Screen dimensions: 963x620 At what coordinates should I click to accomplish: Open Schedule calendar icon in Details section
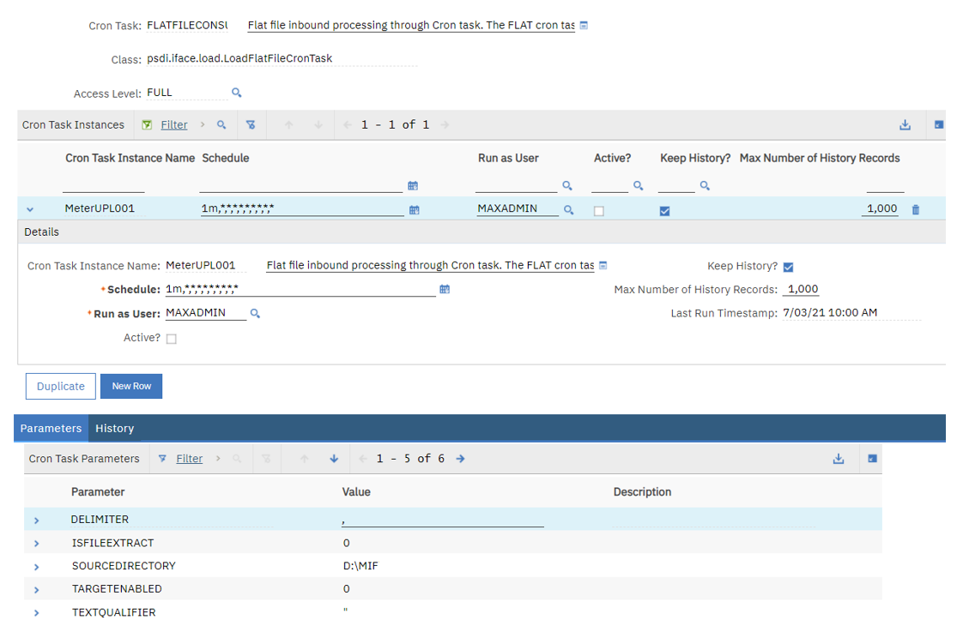click(445, 289)
